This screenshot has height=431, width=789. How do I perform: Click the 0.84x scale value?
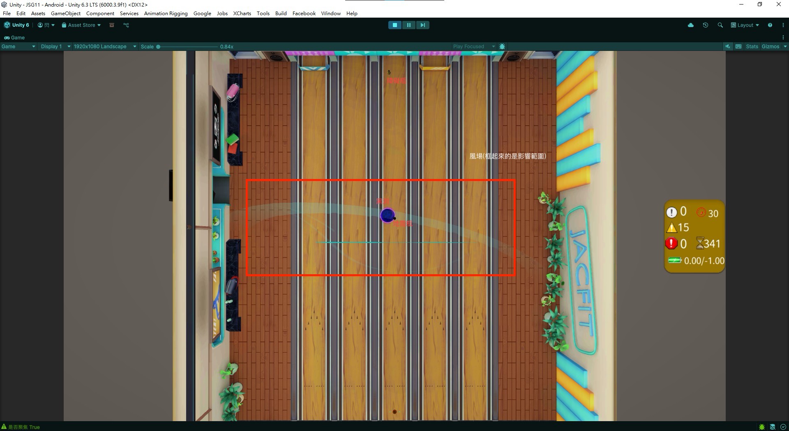(x=227, y=46)
